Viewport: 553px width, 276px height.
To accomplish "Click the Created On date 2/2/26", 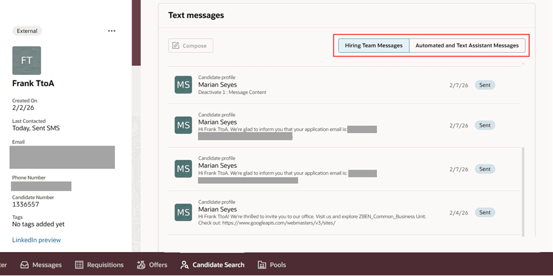I will pyautogui.click(x=23, y=108).
